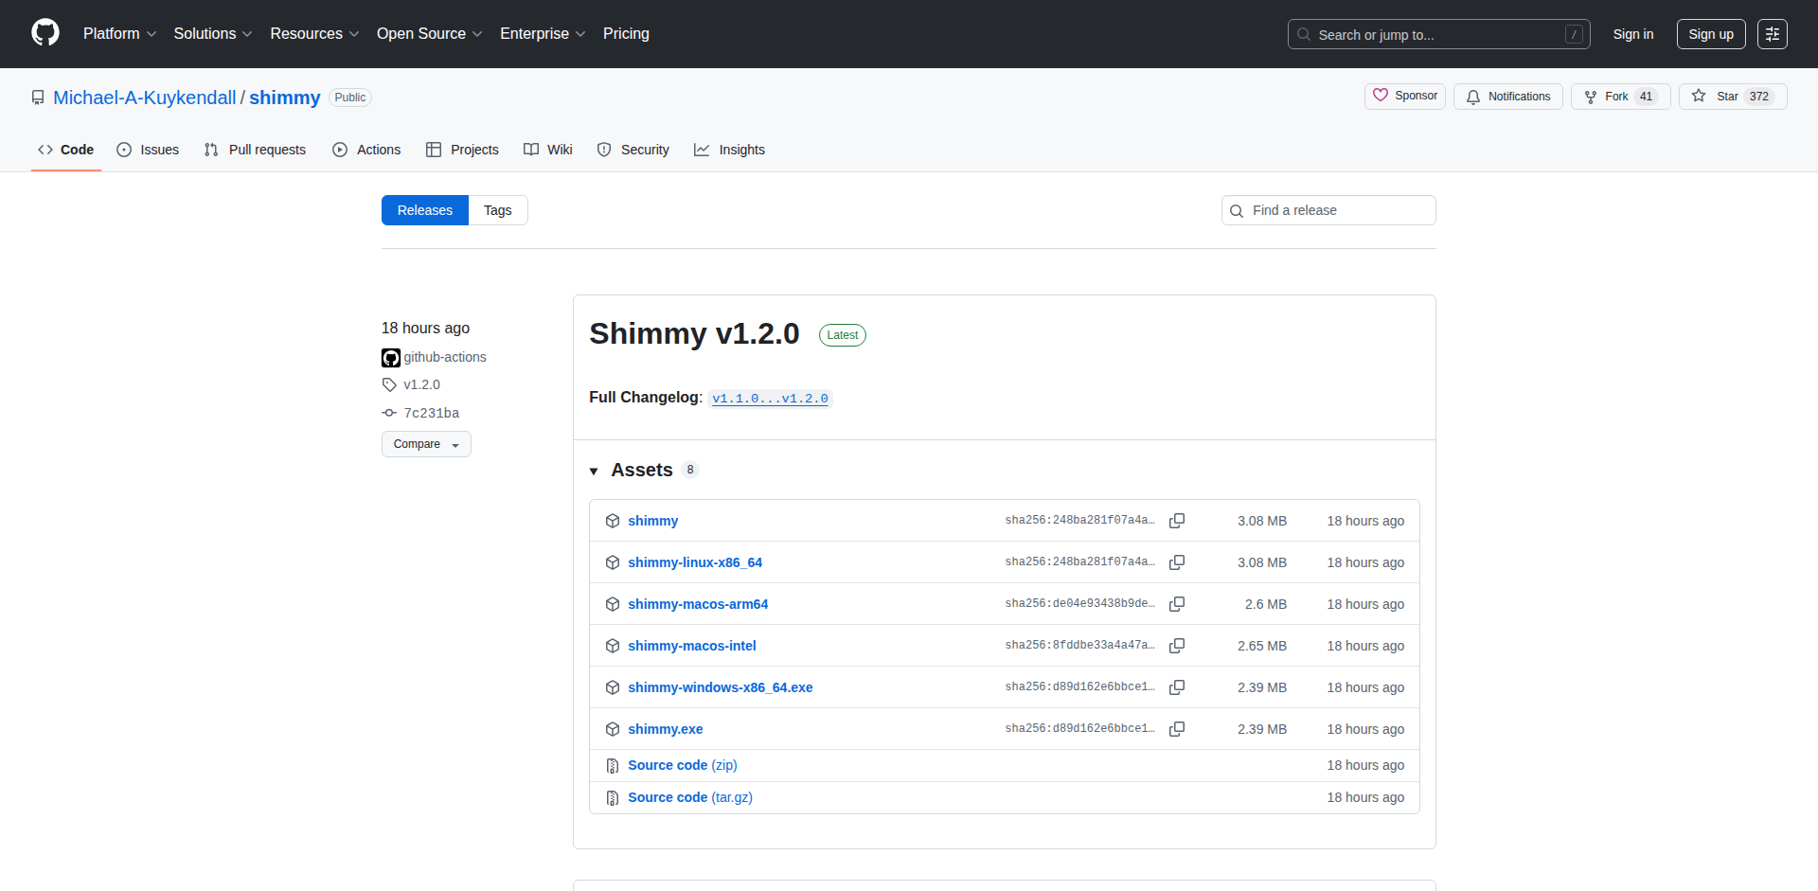Image resolution: width=1818 pixels, height=891 pixels.
Task: Download shimmy-macos-arm64
Action: [x=698, y=604]
